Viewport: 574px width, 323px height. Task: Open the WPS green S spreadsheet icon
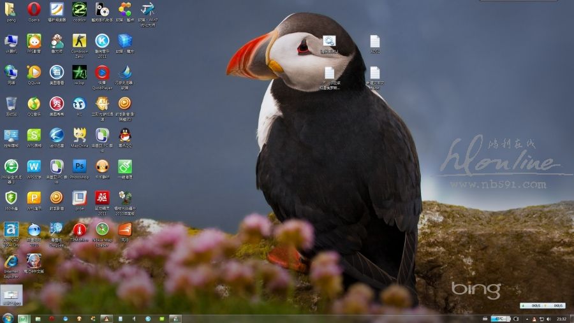point(34,135)
